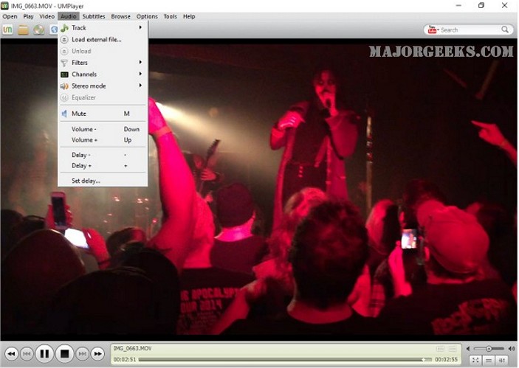Open the Browse menu
This screenshot has height=368, width=519.
pos(120,16)
